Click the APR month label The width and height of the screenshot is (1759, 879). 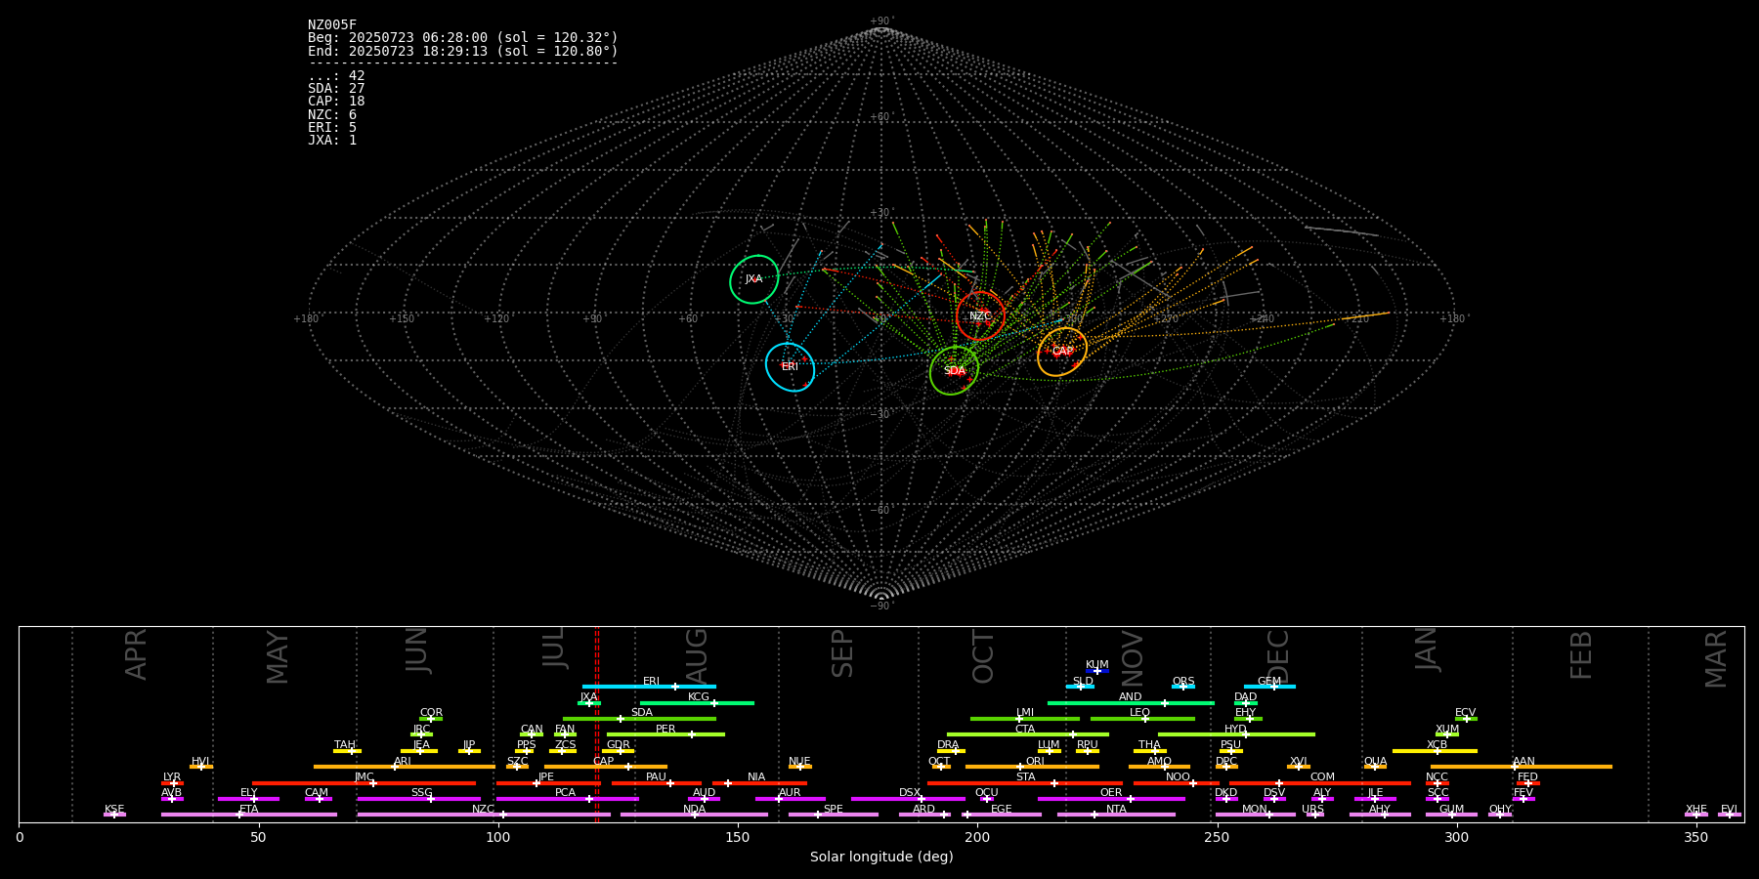point(136,654)
